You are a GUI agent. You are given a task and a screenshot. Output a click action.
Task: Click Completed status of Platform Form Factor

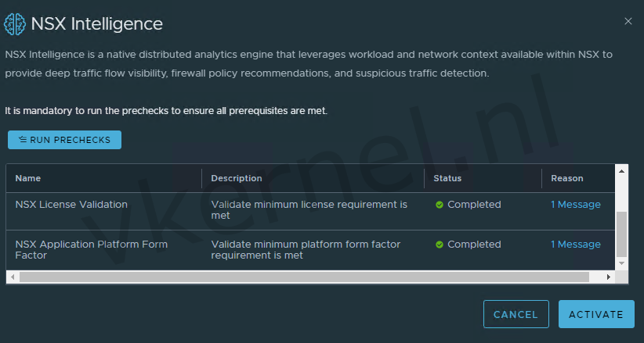click(x=474, y=245)
